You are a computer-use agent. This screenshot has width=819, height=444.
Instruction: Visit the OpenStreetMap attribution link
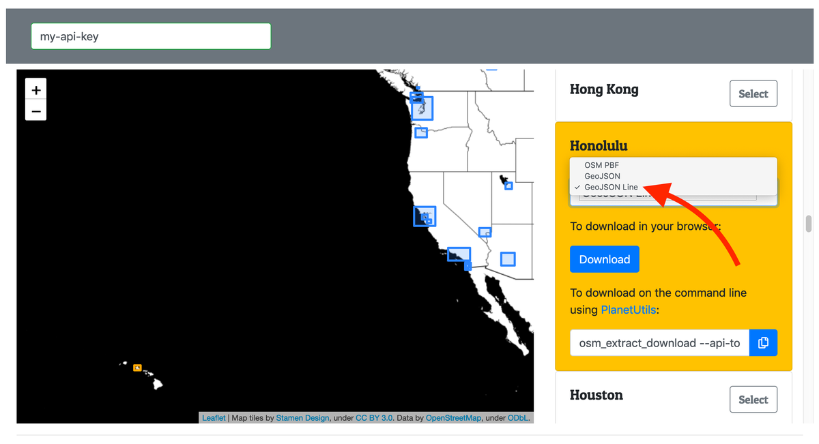tap(453, 417)
